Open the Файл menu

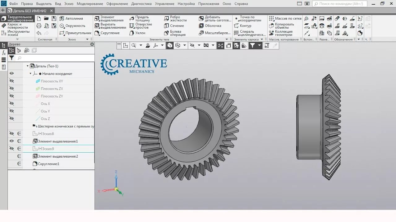[13, 4]
